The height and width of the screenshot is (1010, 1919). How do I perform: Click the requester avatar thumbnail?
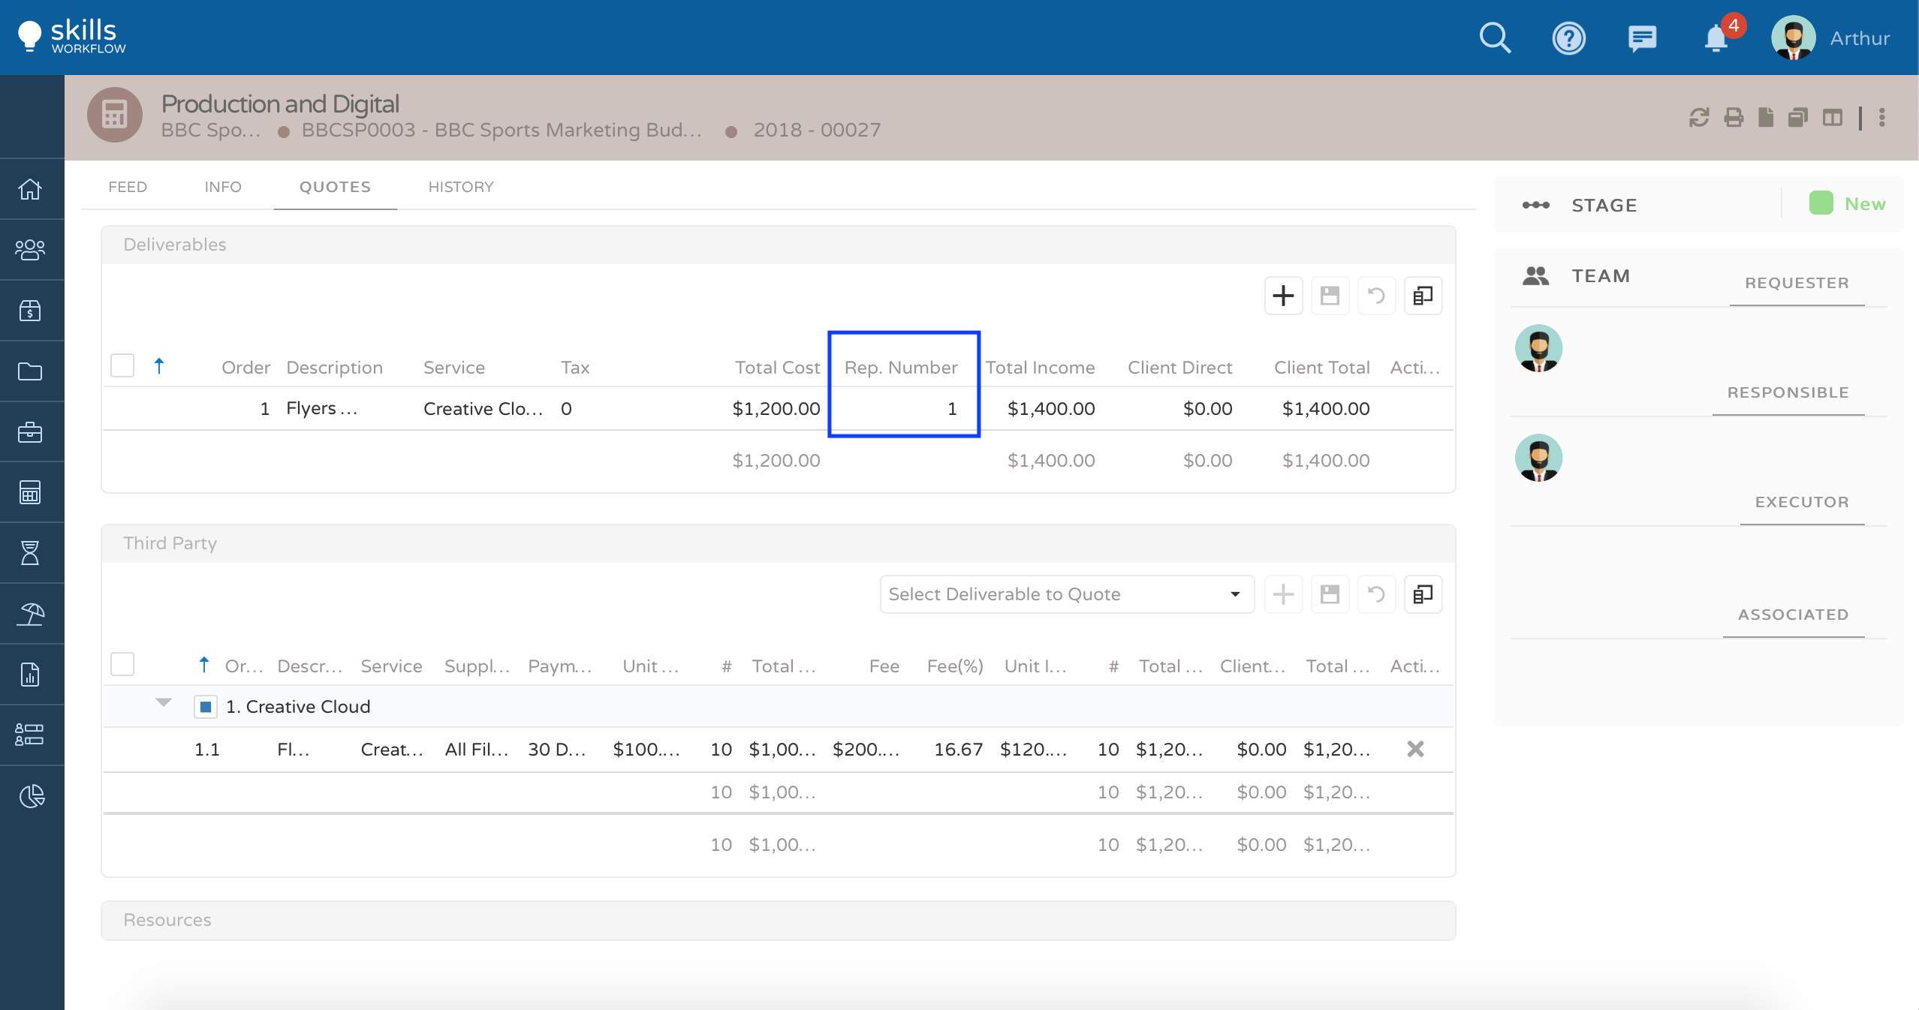pos(1538,348)
